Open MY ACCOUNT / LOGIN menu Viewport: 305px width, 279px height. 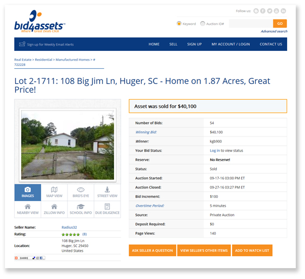[x=231, y=44]
